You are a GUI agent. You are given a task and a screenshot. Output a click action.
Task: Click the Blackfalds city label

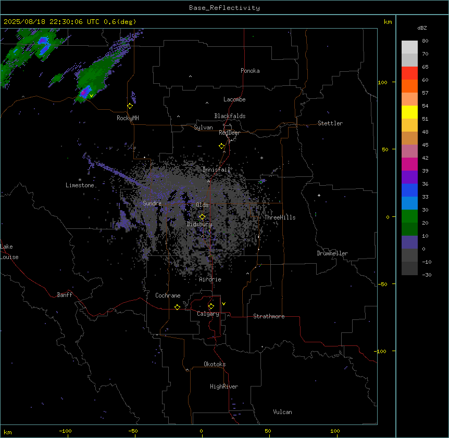tap(230, 116)
